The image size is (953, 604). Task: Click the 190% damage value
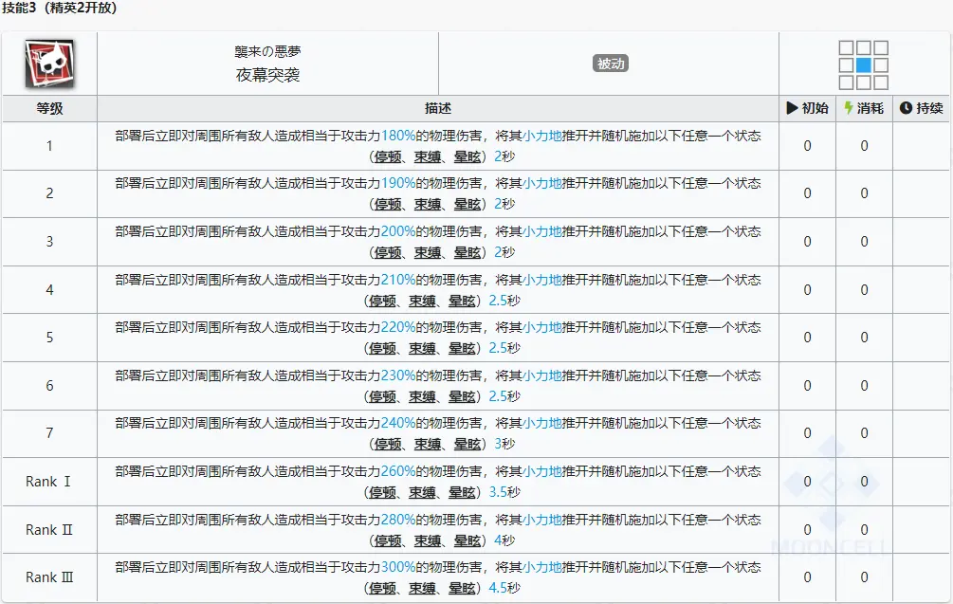398,183
